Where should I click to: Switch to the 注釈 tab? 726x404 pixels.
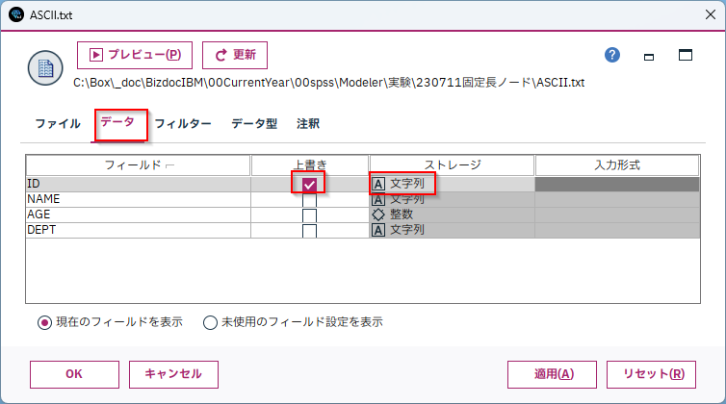[308, 124]
